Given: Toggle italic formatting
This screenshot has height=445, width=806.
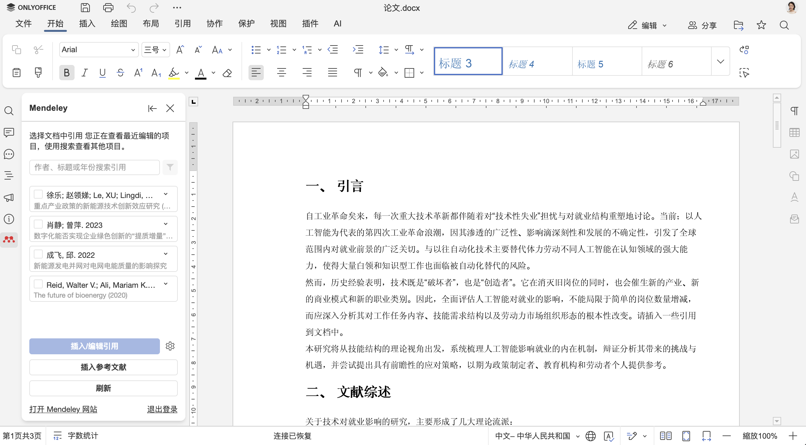Looking at the screenshot, I should 84,73.
